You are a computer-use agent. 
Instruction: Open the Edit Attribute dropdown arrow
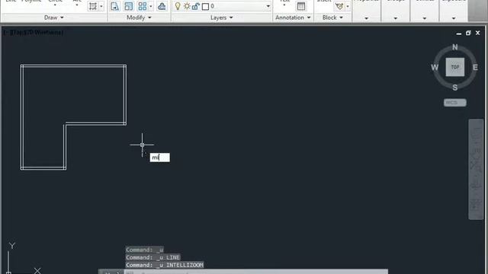(348, 6)
